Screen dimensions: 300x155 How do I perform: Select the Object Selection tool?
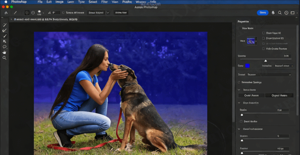(4, 41)
